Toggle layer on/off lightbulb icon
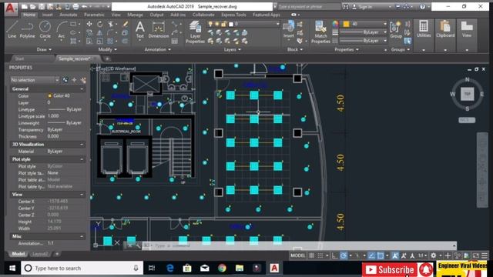Viewport: 493px width, 277px height. coord(210,24)
